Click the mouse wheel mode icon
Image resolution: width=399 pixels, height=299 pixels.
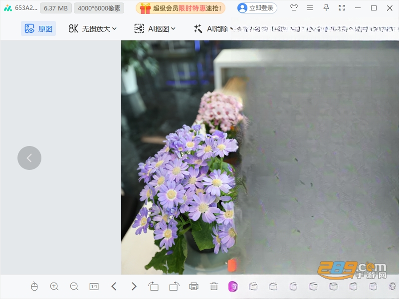[x=34, y=286]
